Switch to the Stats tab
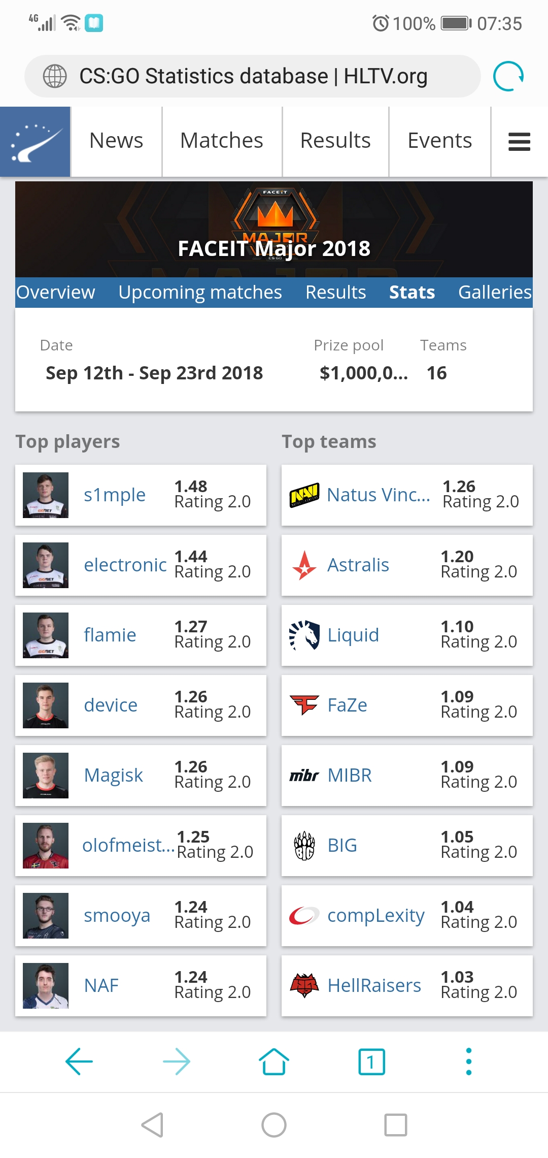Viewport: 548px width, 1158px height. click(412, 293)
